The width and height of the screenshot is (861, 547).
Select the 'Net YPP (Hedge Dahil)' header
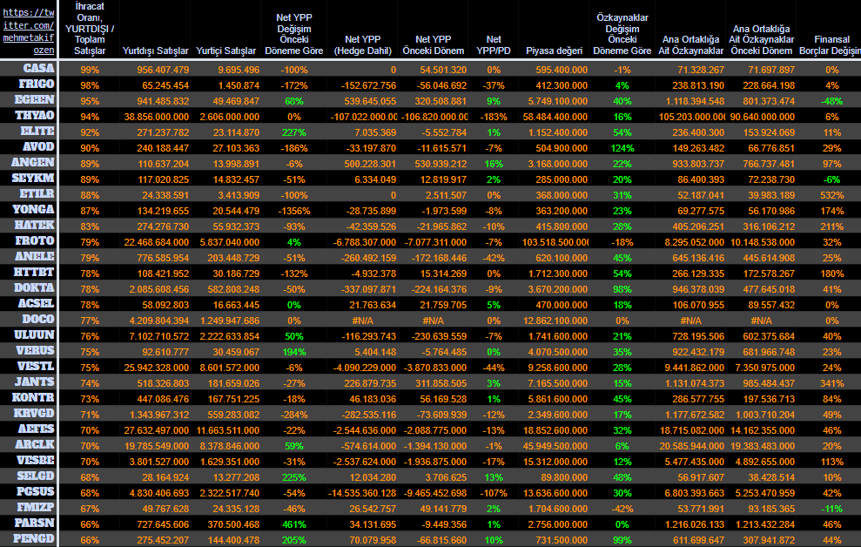tap(362, 45)
